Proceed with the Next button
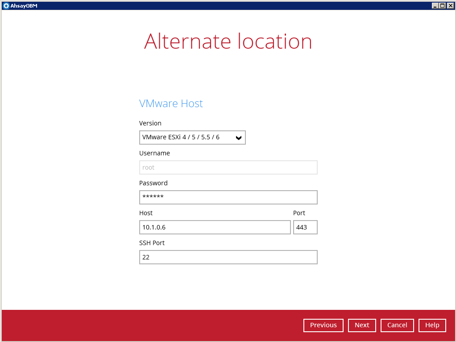The height and width of the screenshot is (342, 456). [362, 325]
